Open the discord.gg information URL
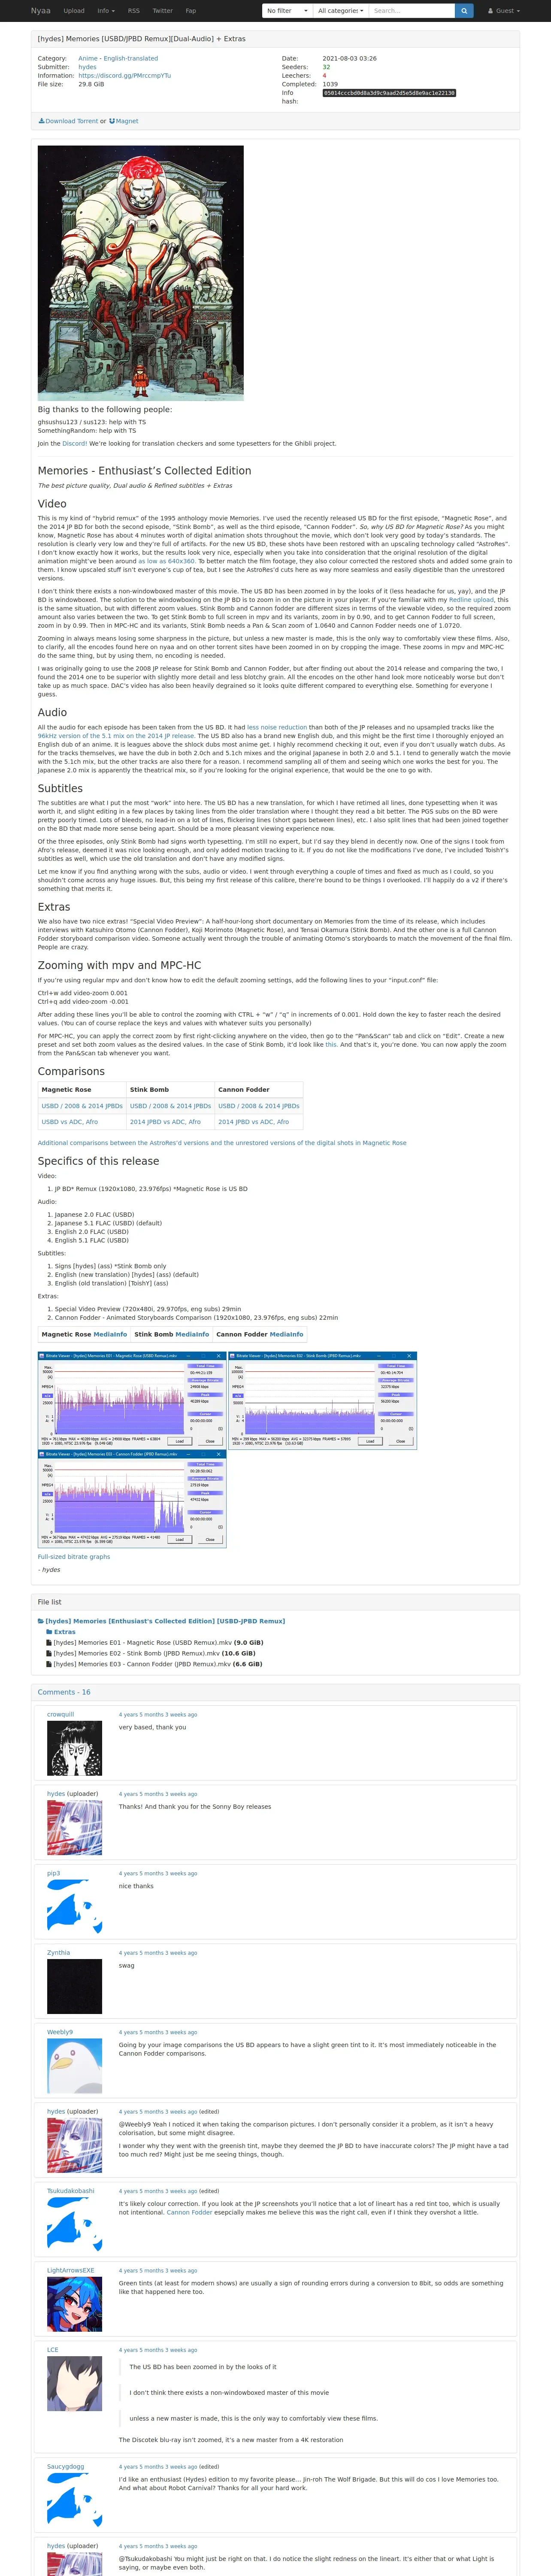551x2576 pixels. tap(125, 76)
